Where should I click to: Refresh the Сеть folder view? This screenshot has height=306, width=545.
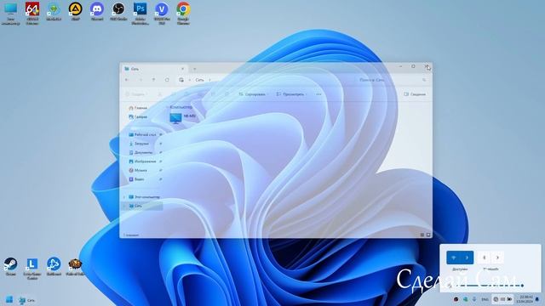167,80
